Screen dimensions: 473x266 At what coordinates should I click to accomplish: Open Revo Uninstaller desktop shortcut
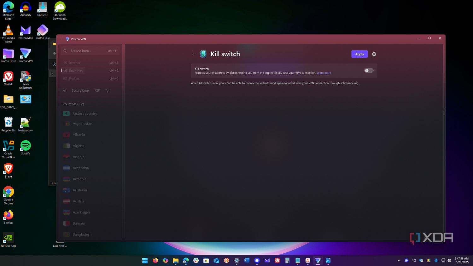(x=26, y=80)
